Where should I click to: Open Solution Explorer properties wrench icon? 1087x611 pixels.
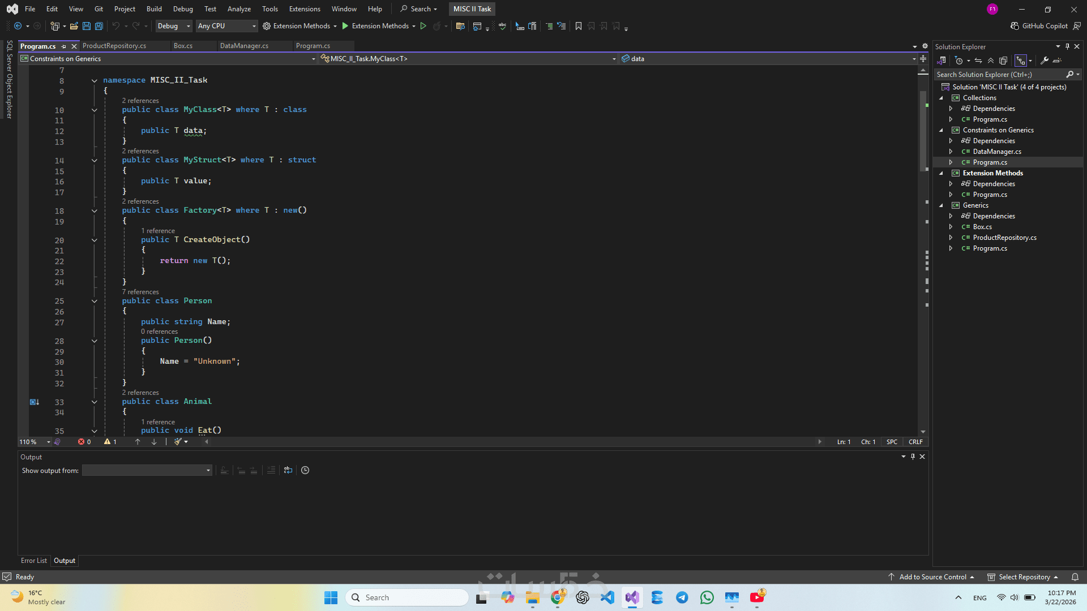pos(1045,61)
